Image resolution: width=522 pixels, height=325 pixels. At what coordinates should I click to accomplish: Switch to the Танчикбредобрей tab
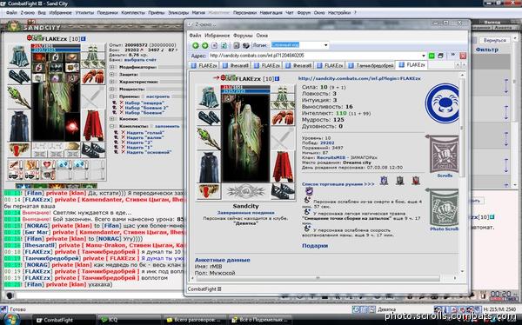point(371,65)
